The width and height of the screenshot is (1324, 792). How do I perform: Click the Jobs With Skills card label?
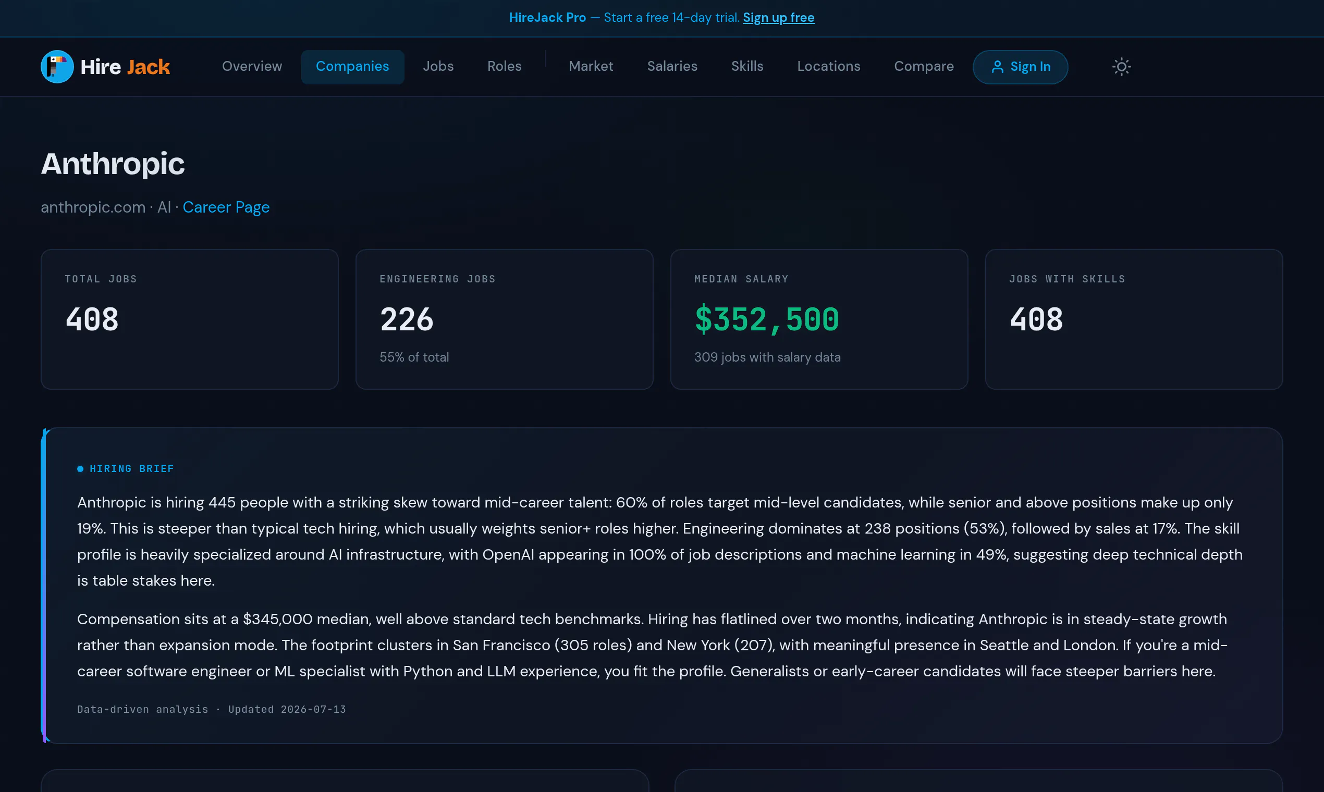point(1066,279)
